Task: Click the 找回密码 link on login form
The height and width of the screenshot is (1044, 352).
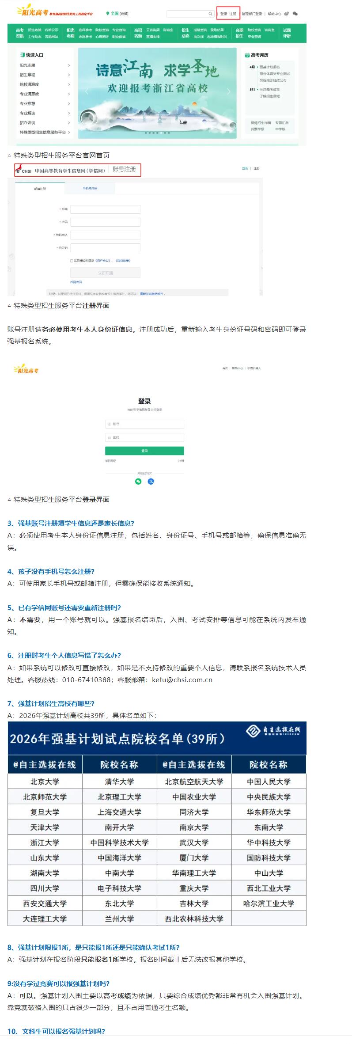Action: pyautogui.click(x=110, y=461)
